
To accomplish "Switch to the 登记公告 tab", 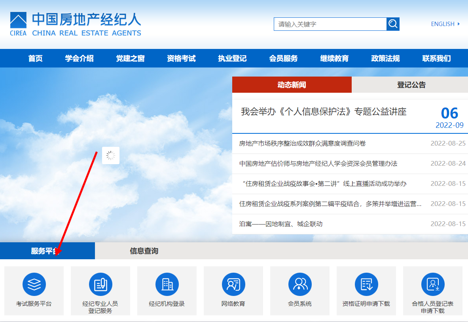I will [x=410, y=84].
